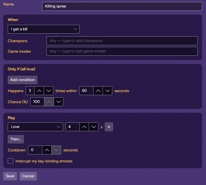This screenshot has height=185, width=206.
Task: Increase the Happens times count
Action: pyautogui.click(x=39, y=91)
